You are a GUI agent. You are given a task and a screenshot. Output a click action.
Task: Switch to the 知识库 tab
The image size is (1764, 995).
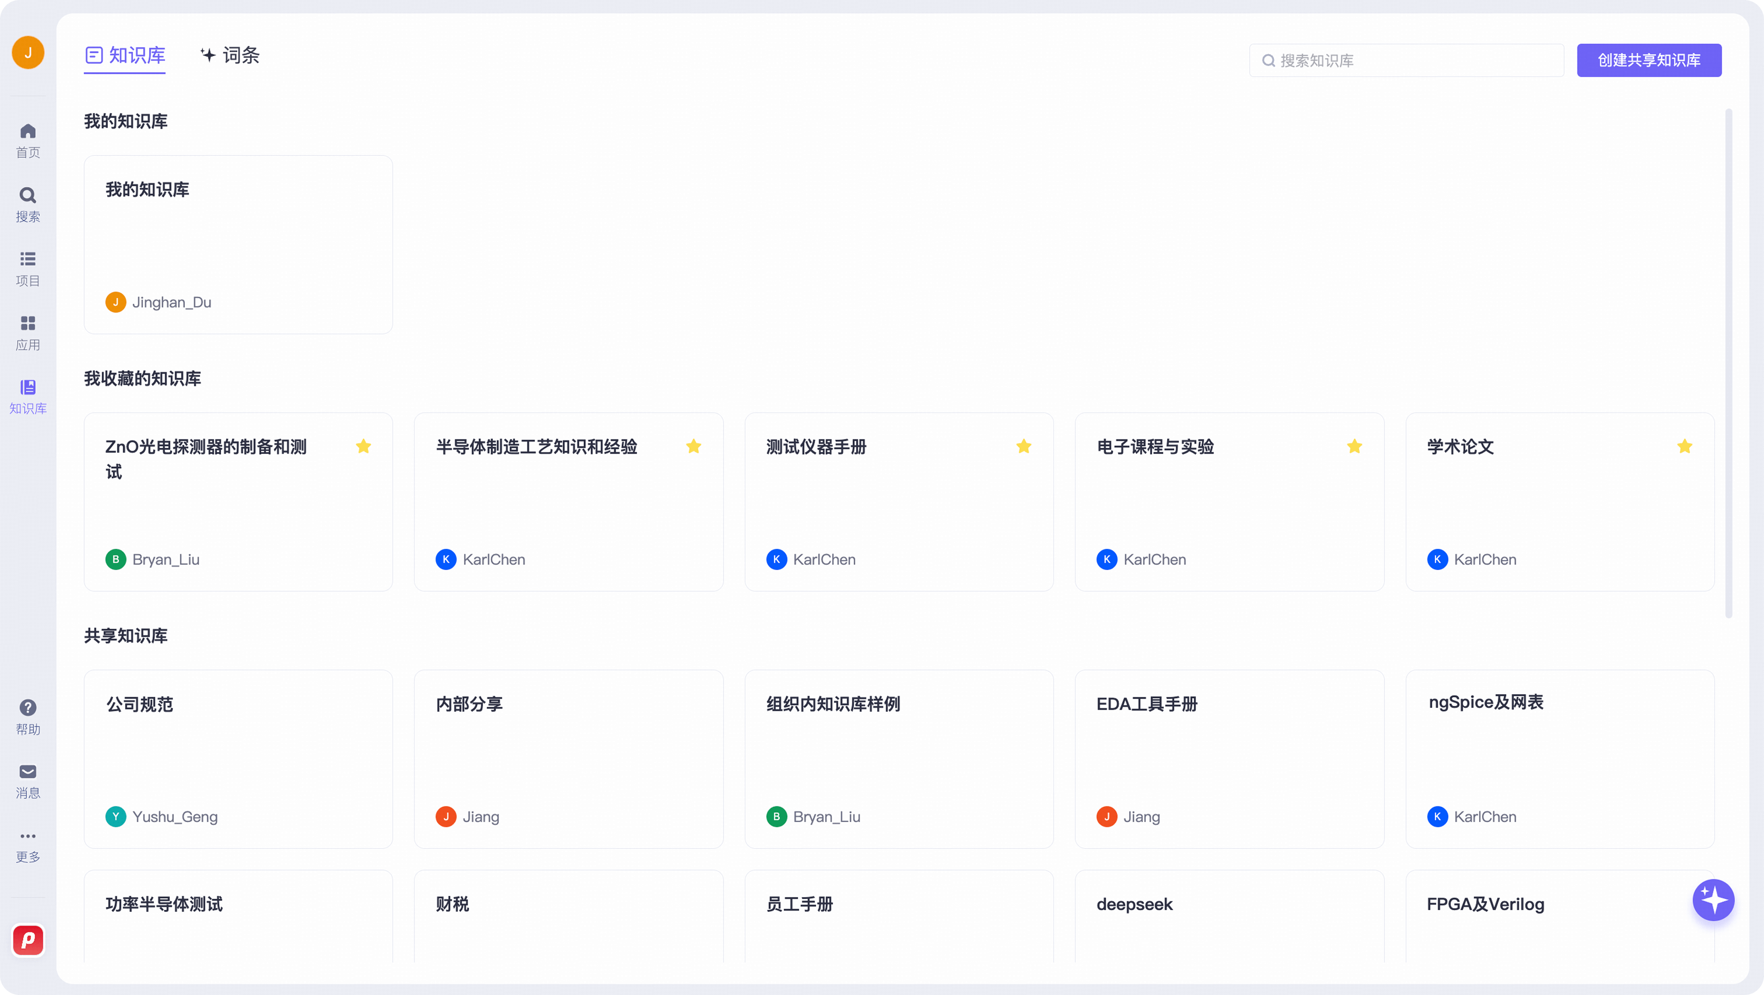(125, 56)
